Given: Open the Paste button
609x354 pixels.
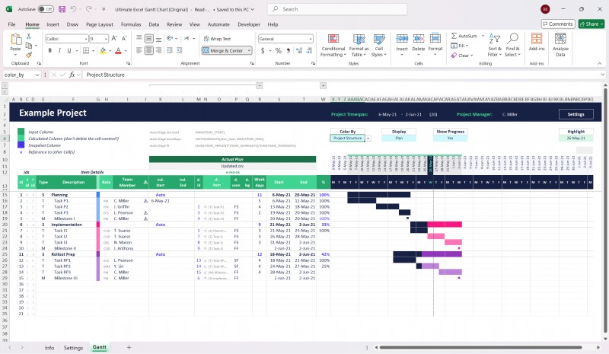Looking at the screenshot, I should tap(15, 43).
